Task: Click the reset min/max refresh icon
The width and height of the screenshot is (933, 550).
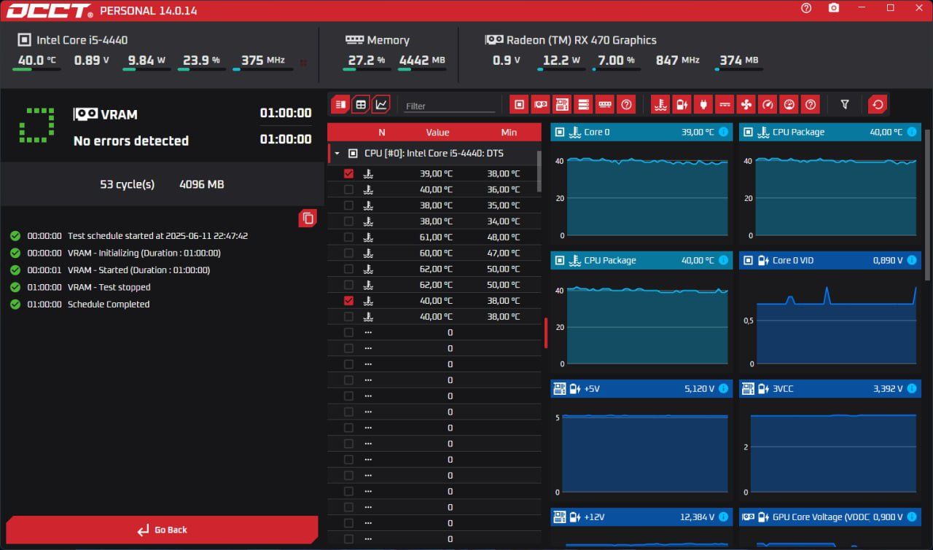Action: (878, 104)
